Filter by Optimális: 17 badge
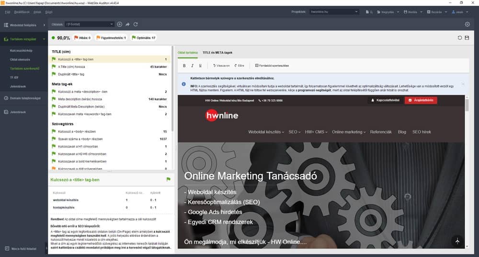The image size is (479, 257). [x=144, y=38]
